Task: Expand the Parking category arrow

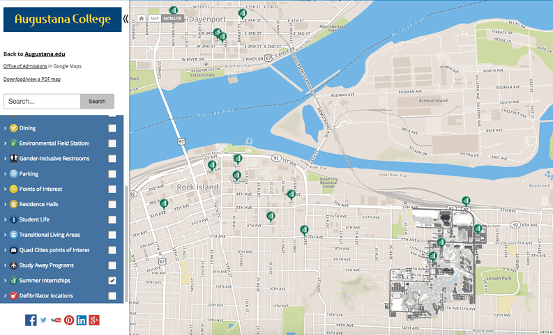Action: (x=5, y=174)
